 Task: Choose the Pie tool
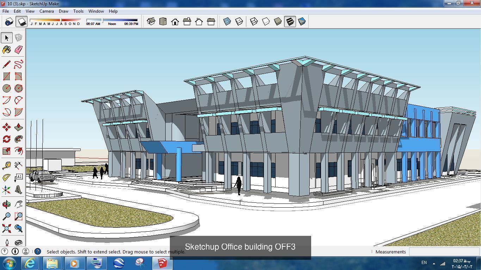[x=18, y=112]
